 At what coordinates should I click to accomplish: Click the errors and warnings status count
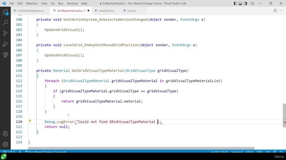click(9, 152)
